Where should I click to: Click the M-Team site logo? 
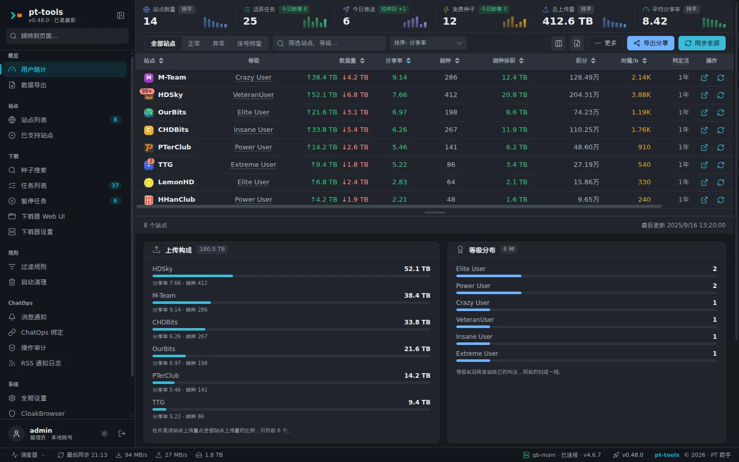(149, 78)
